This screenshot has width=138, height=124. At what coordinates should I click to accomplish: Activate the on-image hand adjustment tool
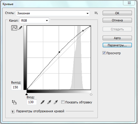point(14,102)
